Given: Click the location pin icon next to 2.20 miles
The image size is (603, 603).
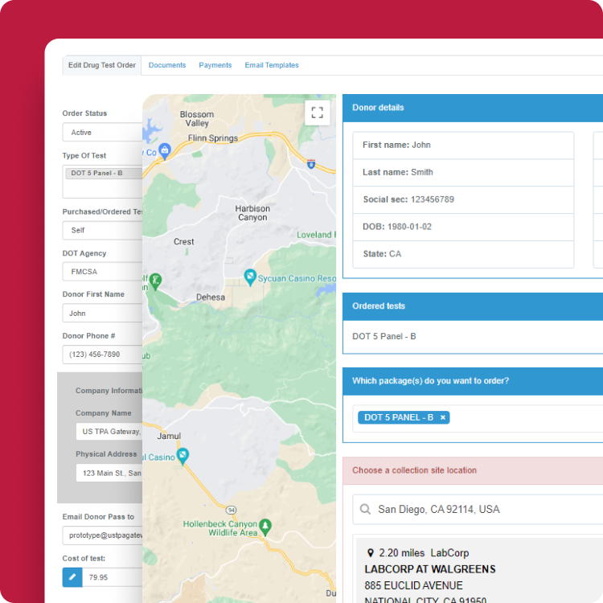Looking at the screenshot, I should click(371, 553).
